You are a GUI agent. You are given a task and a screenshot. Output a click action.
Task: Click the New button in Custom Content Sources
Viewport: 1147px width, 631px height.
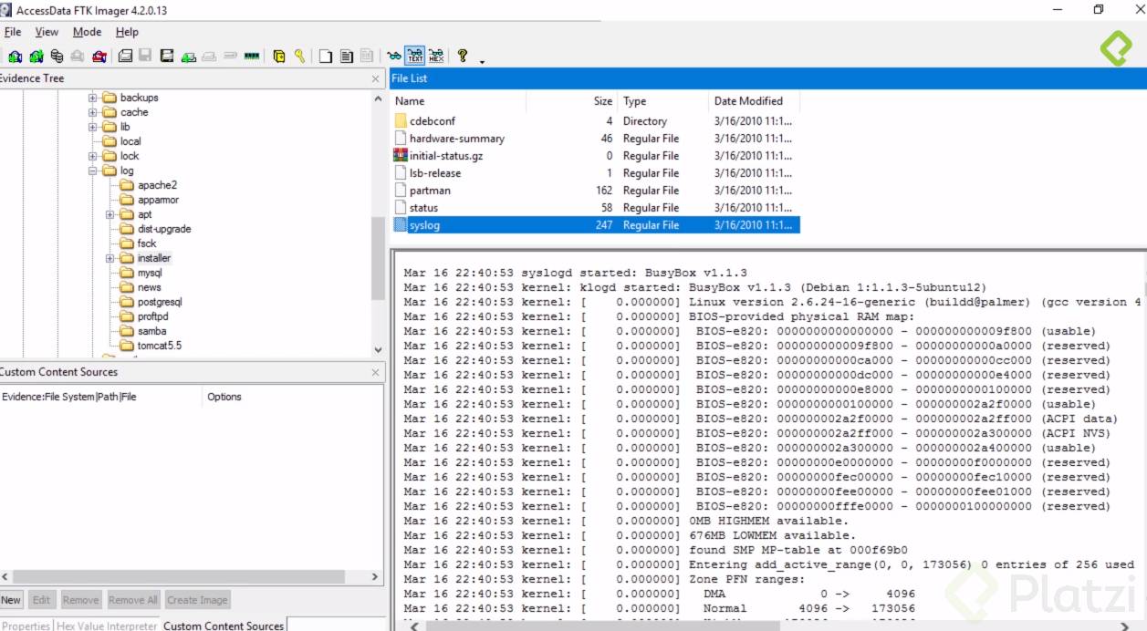tap(11, 600)
